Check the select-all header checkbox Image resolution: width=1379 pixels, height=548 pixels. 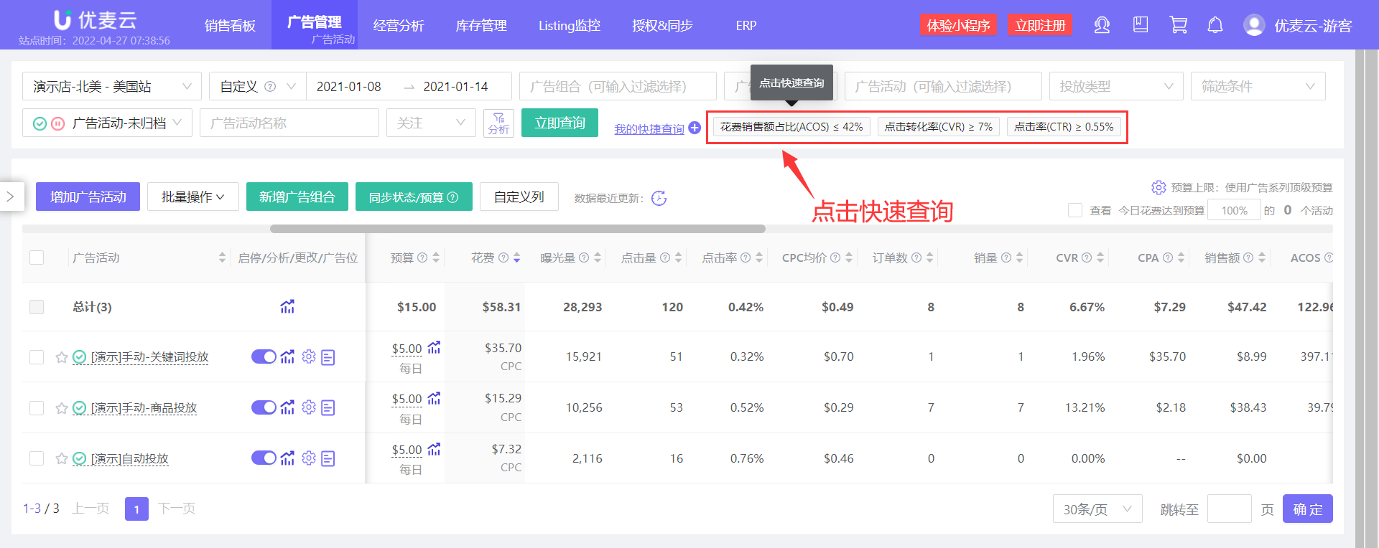click(x=37, y=258)
